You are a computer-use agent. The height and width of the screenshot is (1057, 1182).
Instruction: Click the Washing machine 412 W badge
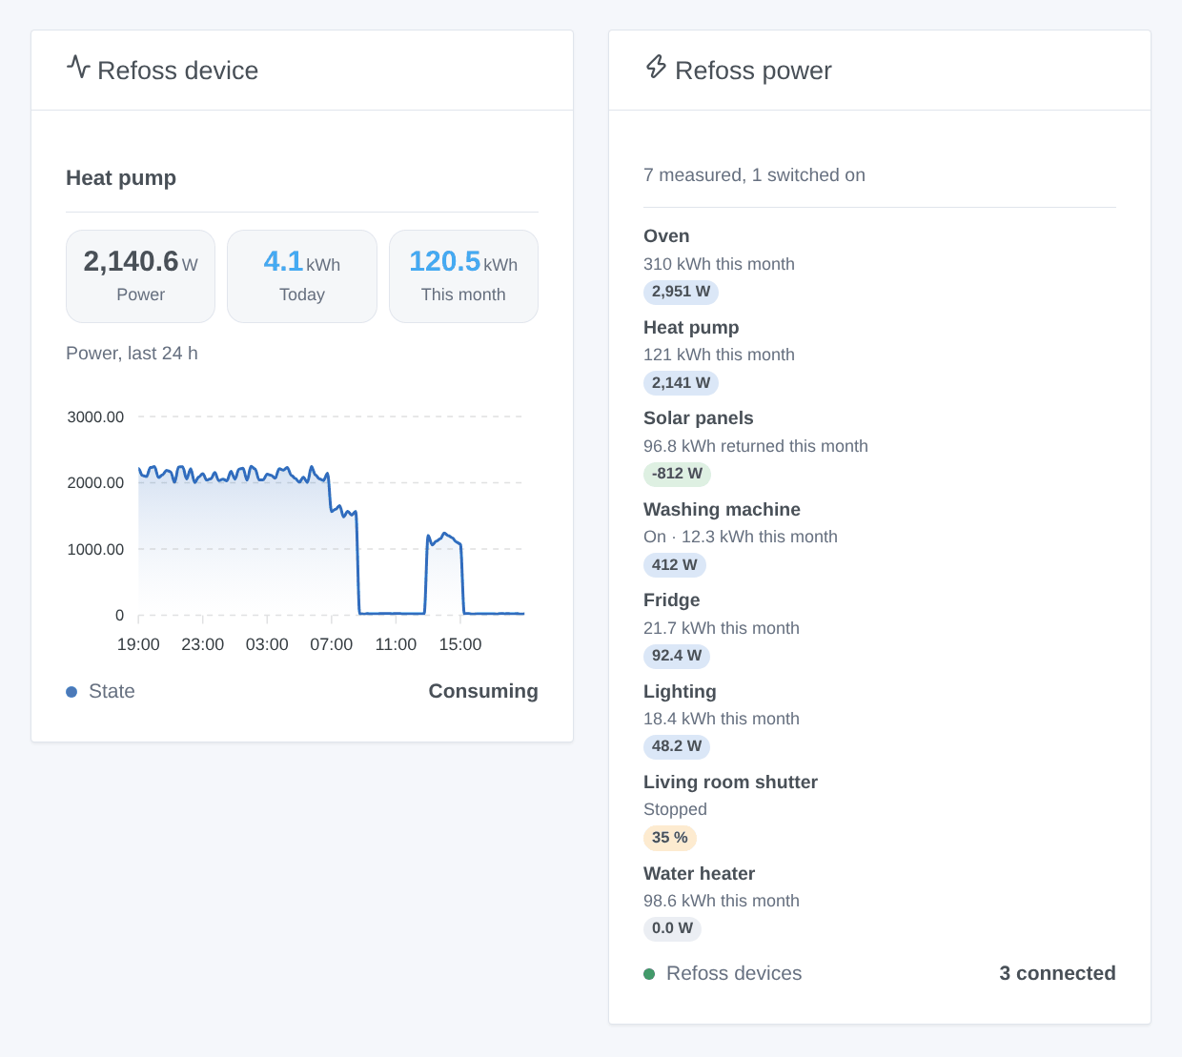click(x=675, y=565)
